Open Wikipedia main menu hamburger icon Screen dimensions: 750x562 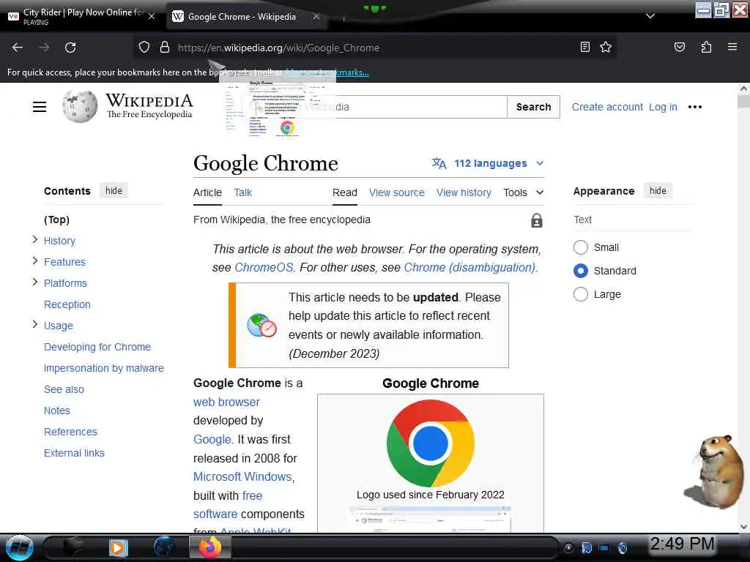(40, 107)
